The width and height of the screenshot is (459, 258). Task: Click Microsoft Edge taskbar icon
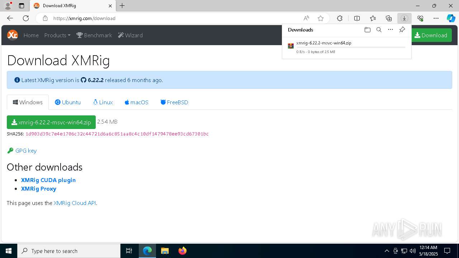click(147, 251)
